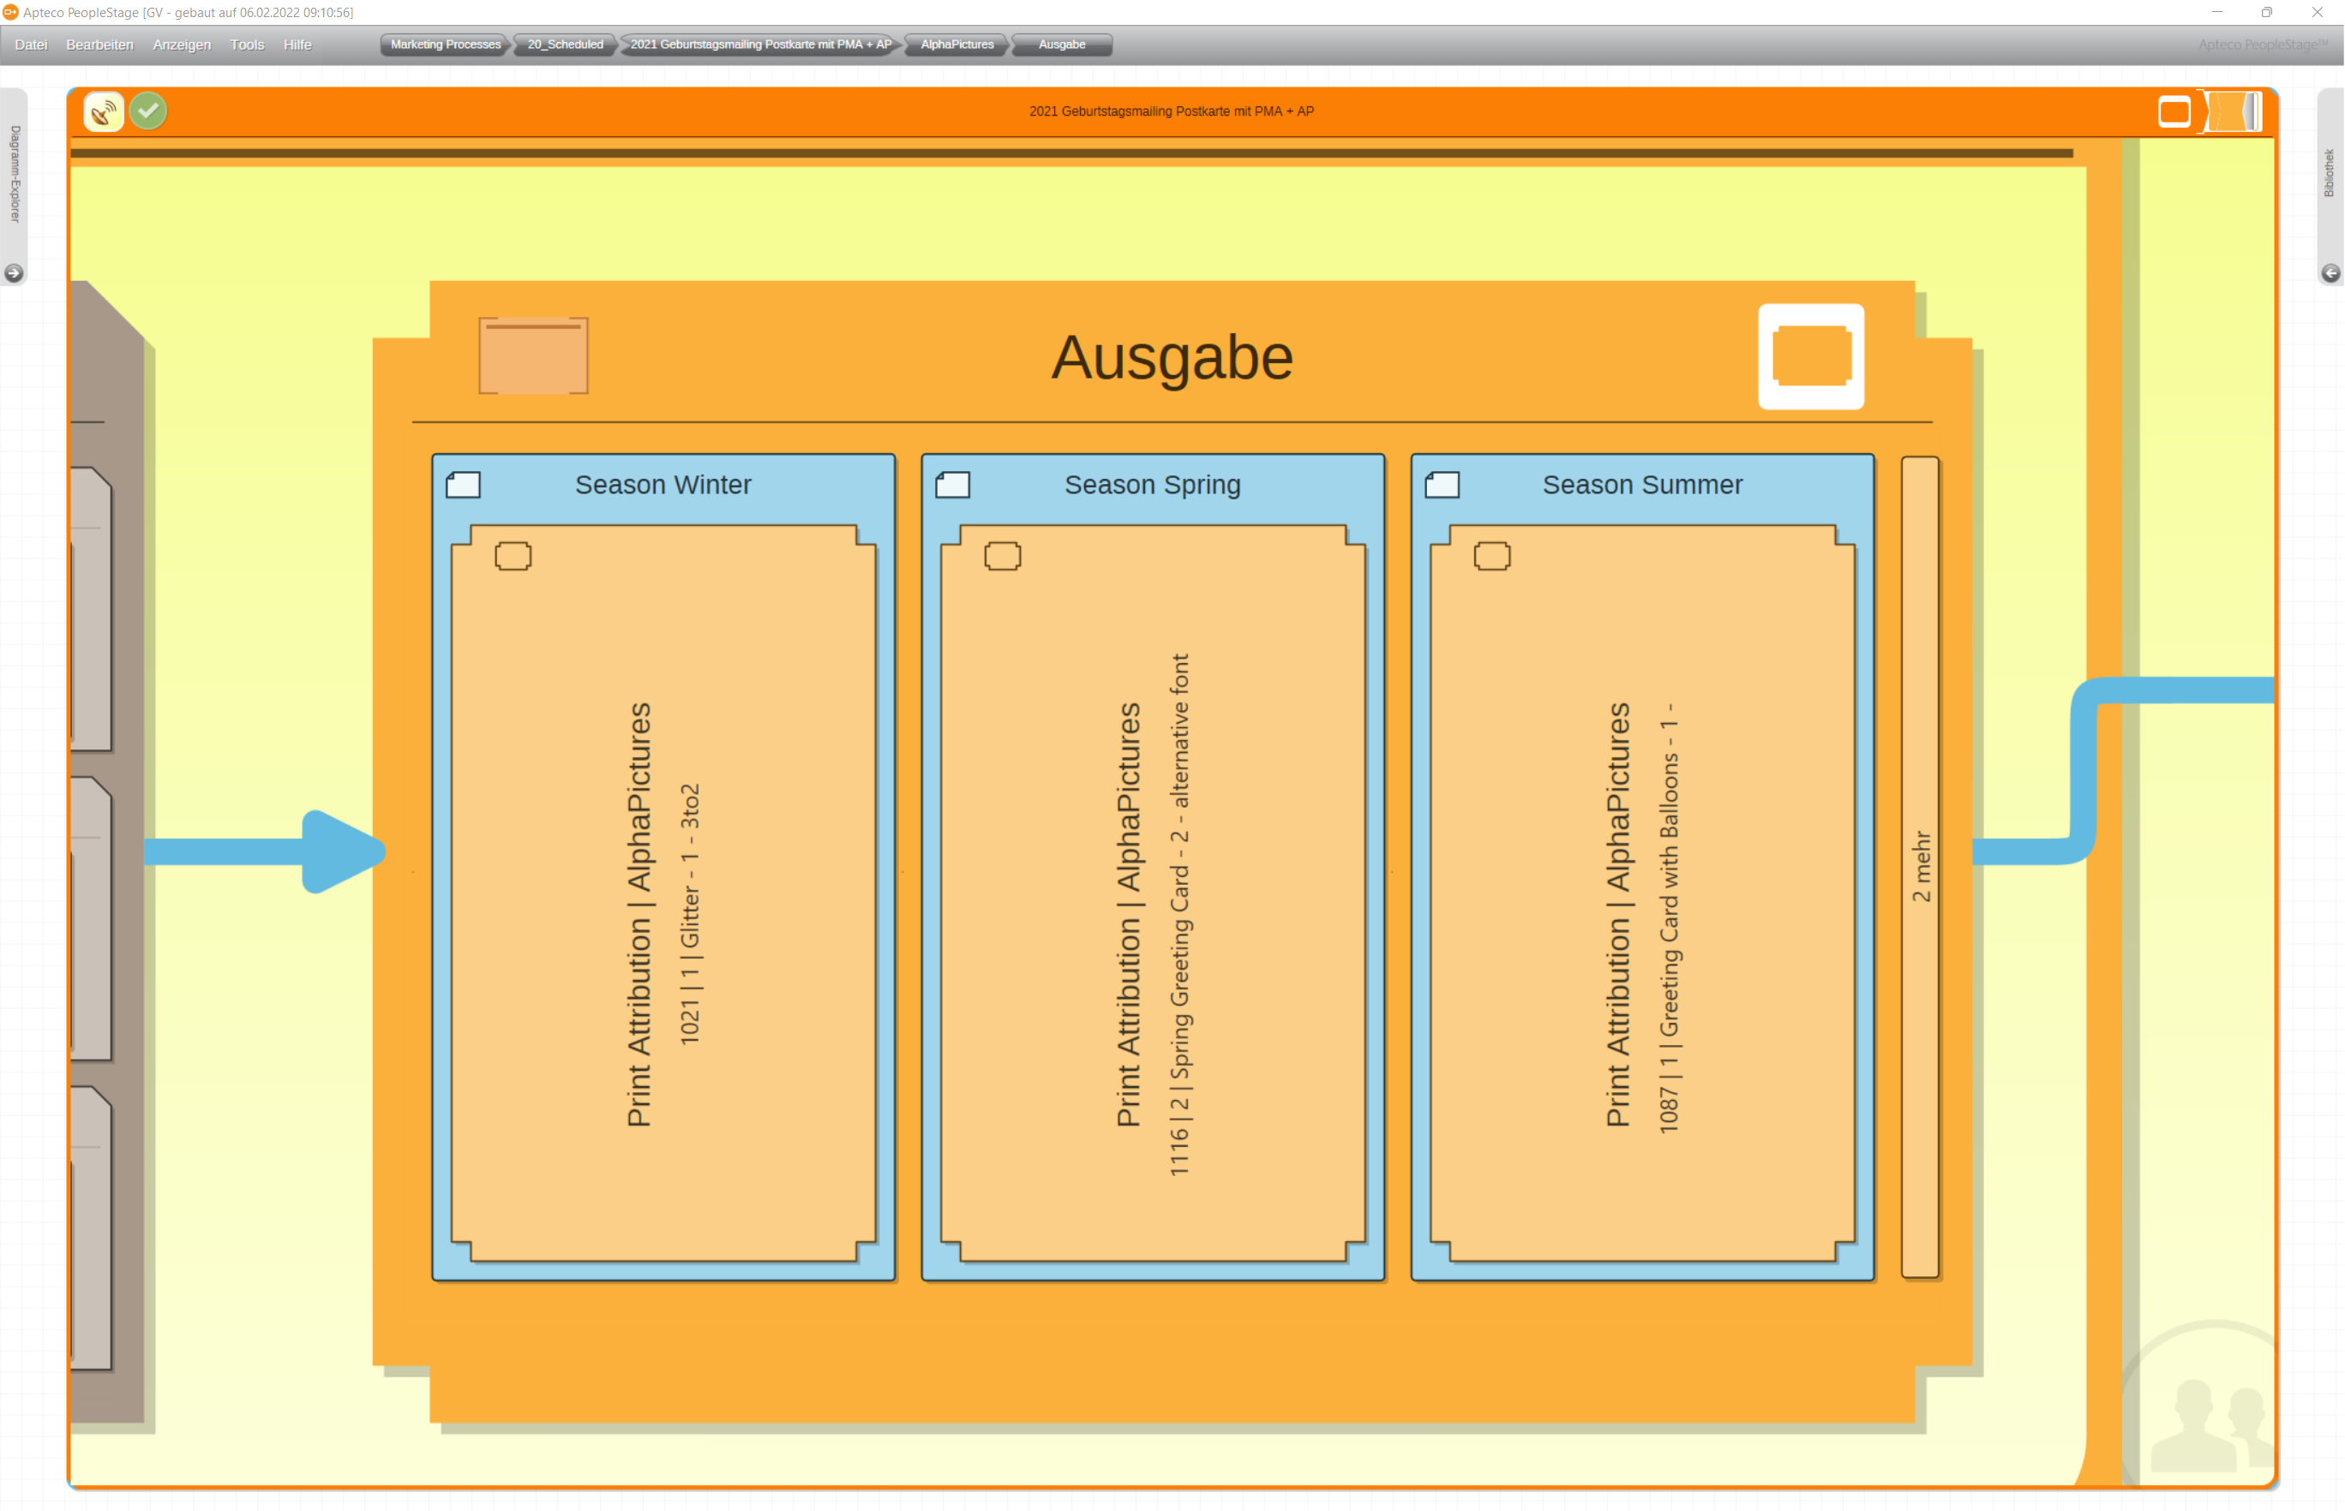Click the white rectangle view icon in header

(2174, 112)
